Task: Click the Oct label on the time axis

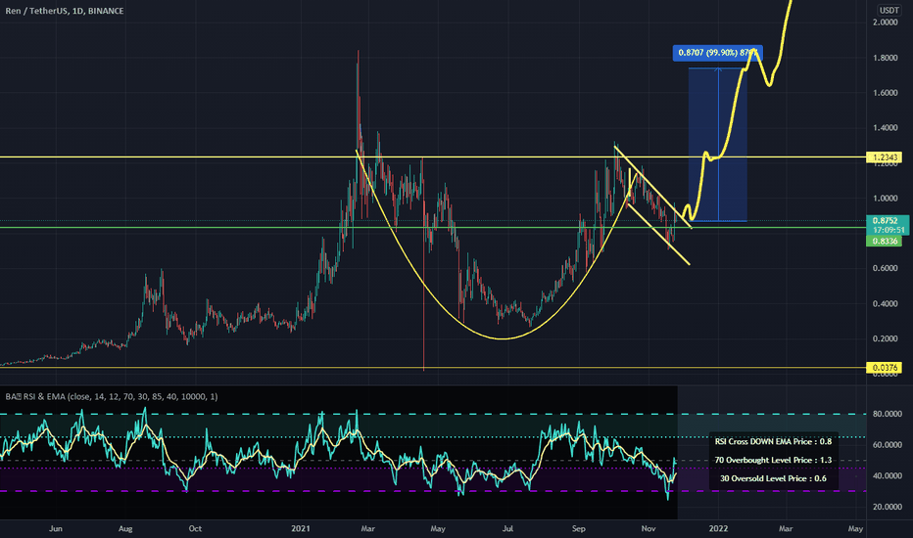Action: point(195,528)
